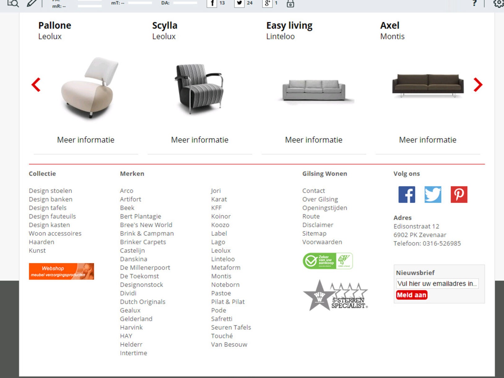Open the Contact link under Gilsing Wonen
Image resolution: width=504 pixels, height=378 pixels.
pyautogui.click(x=314, y=191)
